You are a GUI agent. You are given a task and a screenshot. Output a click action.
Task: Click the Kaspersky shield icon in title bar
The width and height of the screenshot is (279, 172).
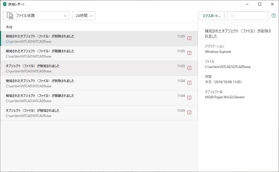(5, 4)
